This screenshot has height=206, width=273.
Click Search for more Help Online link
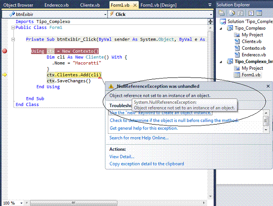[x=139, y=138]
